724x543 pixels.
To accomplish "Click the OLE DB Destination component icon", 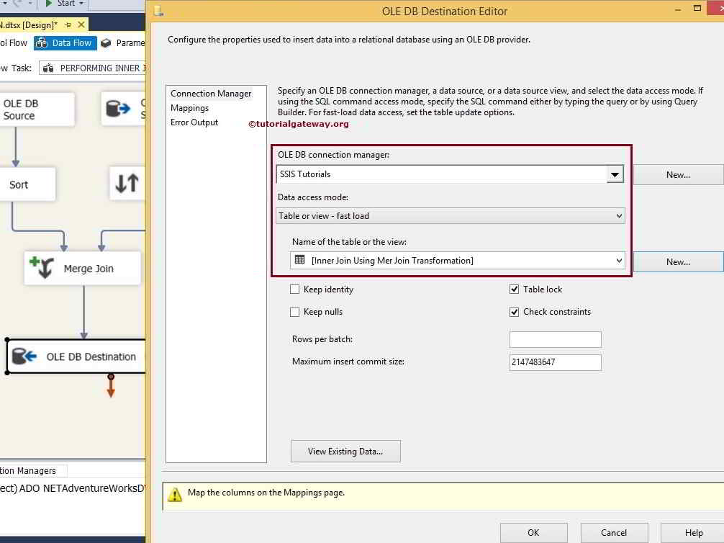I will (24, 356).
